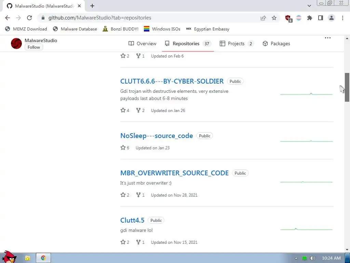The width and height of the screenshot is (350, 263).
Task: Click CLUTT6.6.6 activity sparkline graph
Action: click(307, 94)
